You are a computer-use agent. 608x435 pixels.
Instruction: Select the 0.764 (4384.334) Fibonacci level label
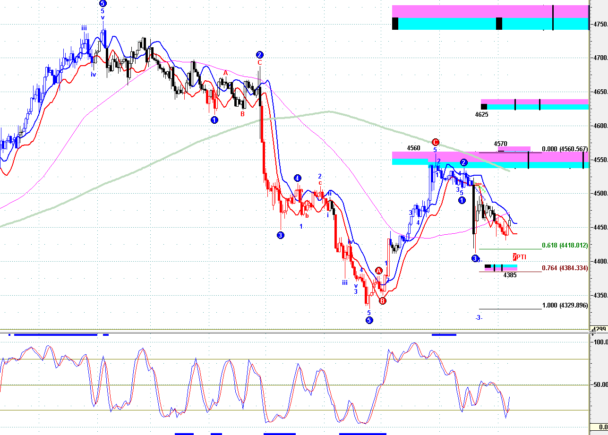(x=565, y=268)
